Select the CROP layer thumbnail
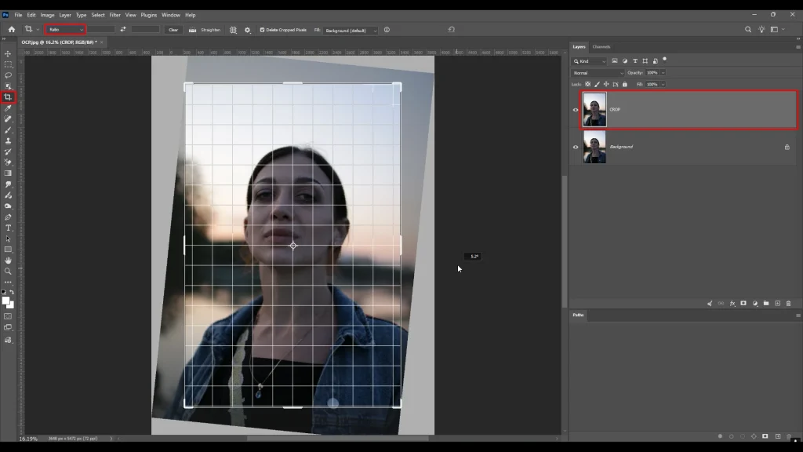Screen dimensions: 803x452 point(594,110)
